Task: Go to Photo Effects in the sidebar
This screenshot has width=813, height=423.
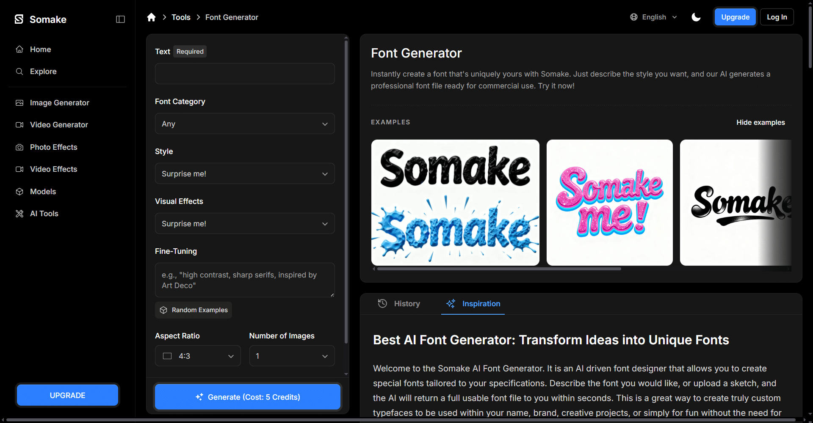Action: pos(53,147)
